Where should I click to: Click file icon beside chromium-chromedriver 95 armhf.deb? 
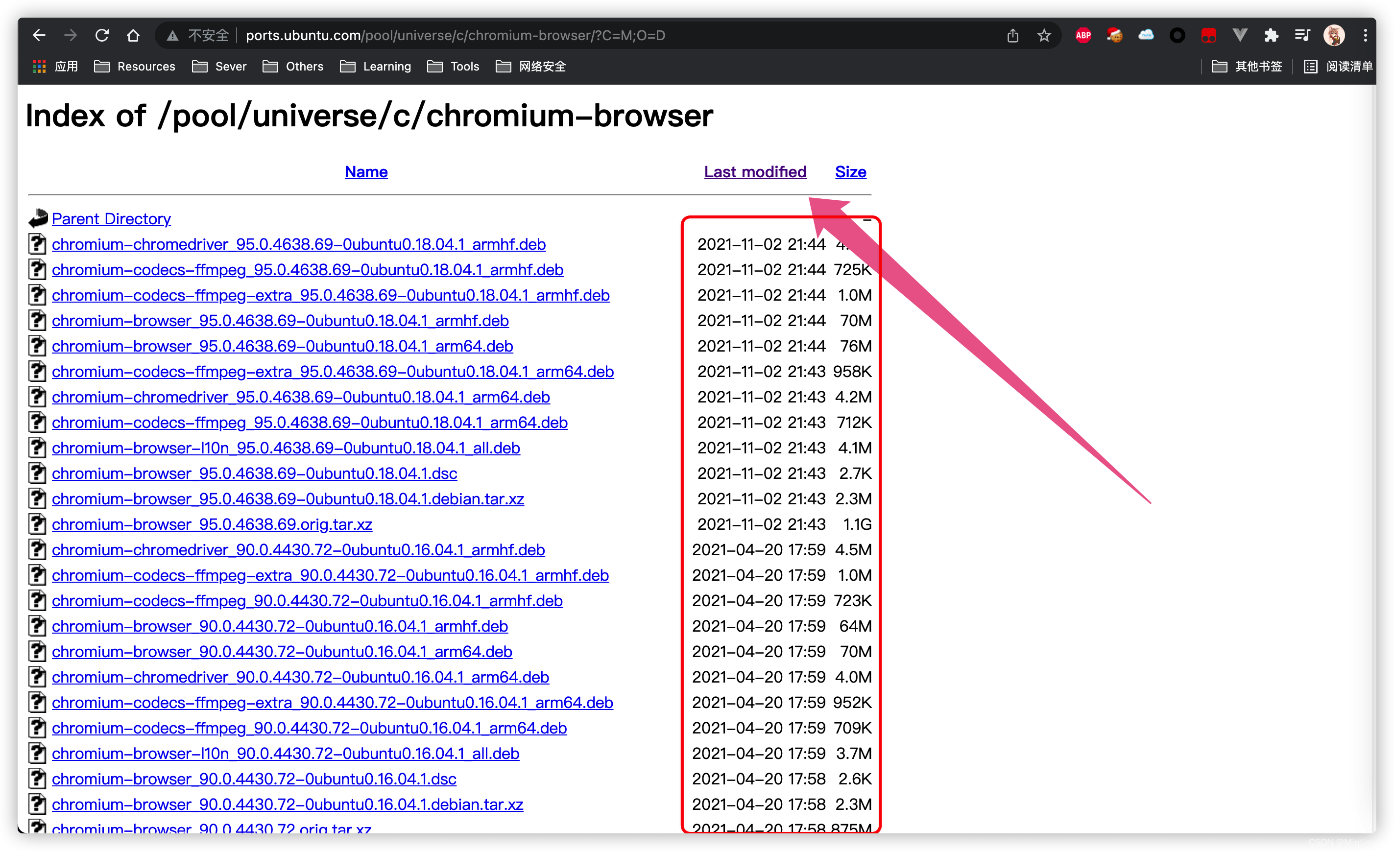click(37, 244)
